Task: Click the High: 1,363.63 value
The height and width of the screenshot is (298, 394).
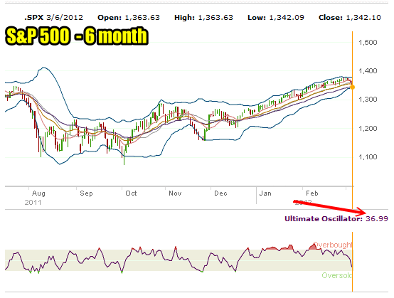Action: tap(204, 18)
